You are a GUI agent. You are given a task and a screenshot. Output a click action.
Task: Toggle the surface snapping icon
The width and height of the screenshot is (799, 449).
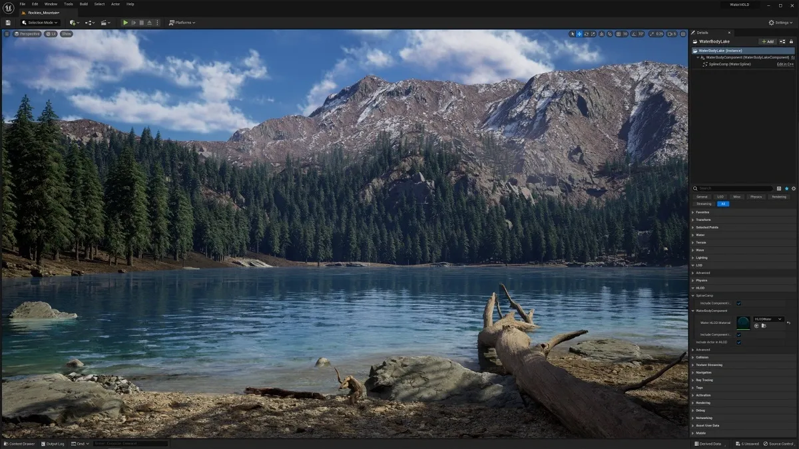pyautogui.click(x=610, y=34)
